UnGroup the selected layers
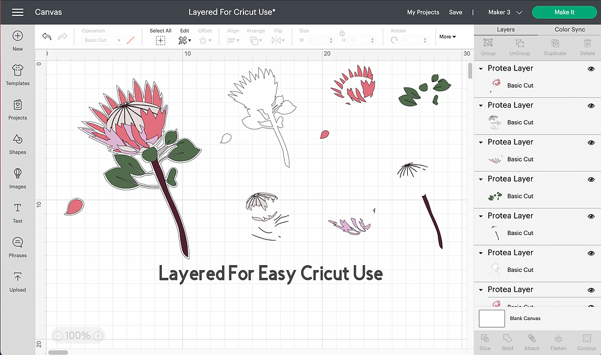 [x=520, y=47]
